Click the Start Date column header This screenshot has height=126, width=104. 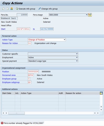8,93
